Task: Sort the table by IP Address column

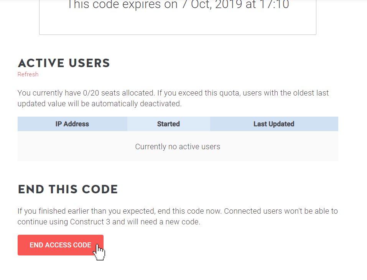Action: coord(72,124)
